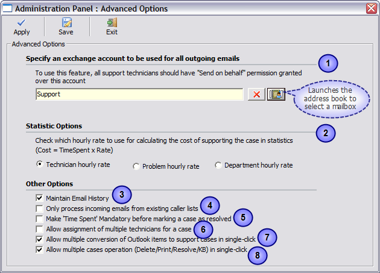The height and width of the screenshot is (273, 380).
Task: Click the Other Options heading
Action: [x=49, y=184]
